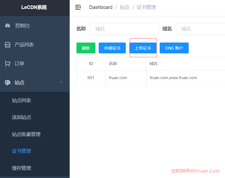This screenshot has height=178, width=225.
Task: Focus the 名称 input field
Action: pos(124,29)
